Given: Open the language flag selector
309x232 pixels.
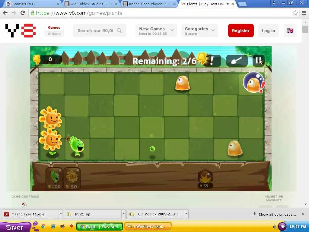Looking at the screenshot, I should pos(290,31).
